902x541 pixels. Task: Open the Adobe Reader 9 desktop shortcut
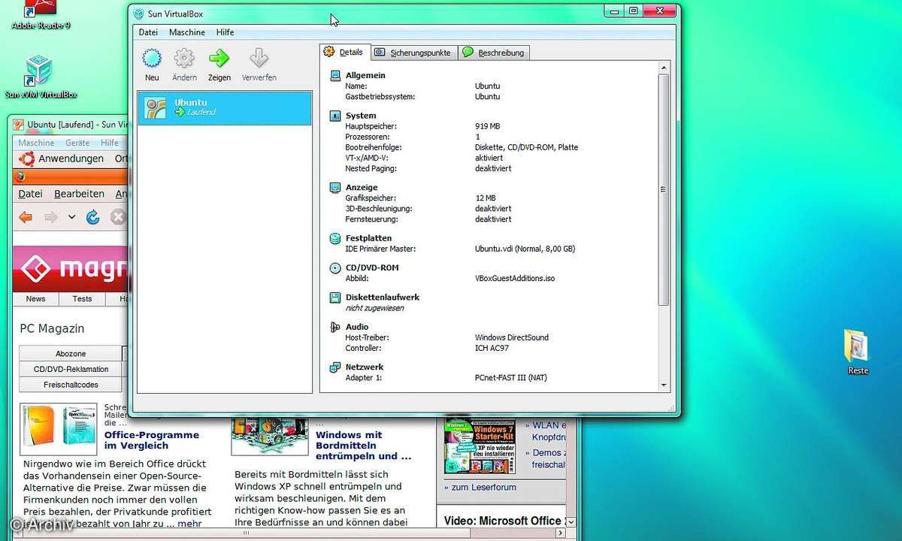(41, 15)
